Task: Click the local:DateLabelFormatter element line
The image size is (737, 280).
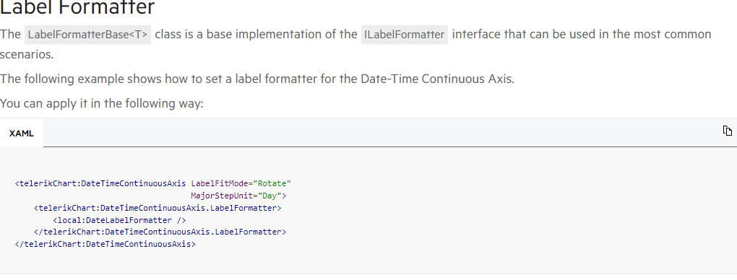Action: (x=119, y=220)
